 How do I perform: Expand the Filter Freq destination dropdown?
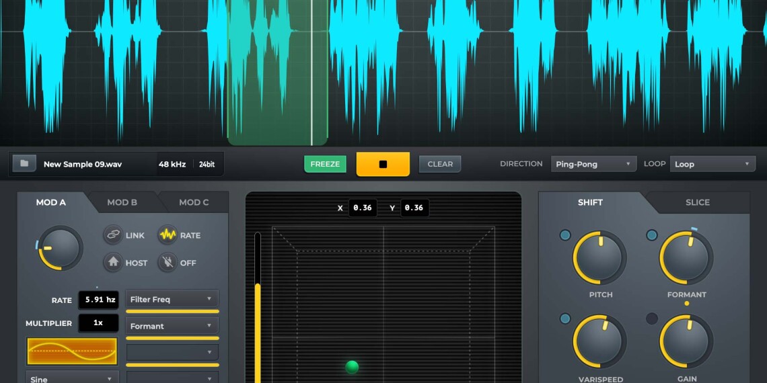172,299
